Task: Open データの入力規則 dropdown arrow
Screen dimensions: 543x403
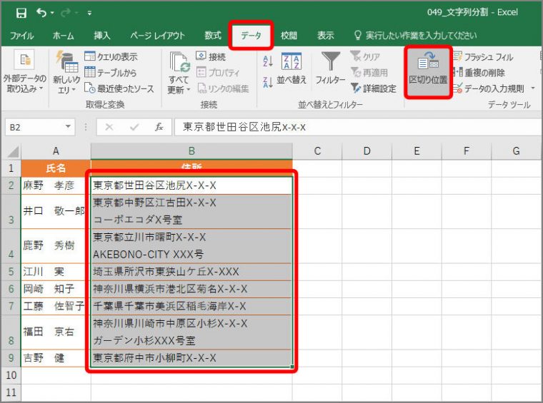Action: coord(532,88)
